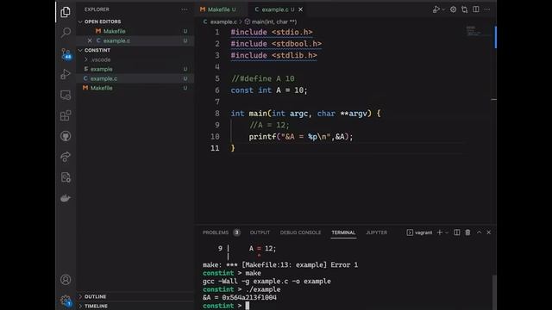Click the //#define A 10 comment line
This screenshot has height=310, width=552.
(262, 78)
